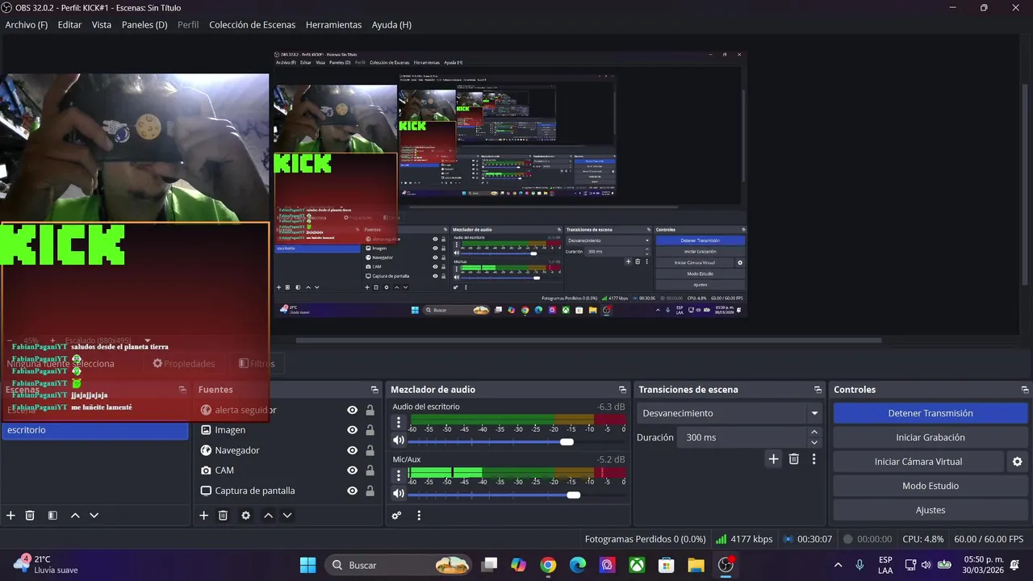Screen dimensions: 1033x581
Task: Click OBS Studio taskbar icon
Action: tap(726, 565)
